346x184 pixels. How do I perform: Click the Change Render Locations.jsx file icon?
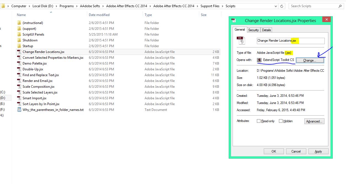point(19,52)
